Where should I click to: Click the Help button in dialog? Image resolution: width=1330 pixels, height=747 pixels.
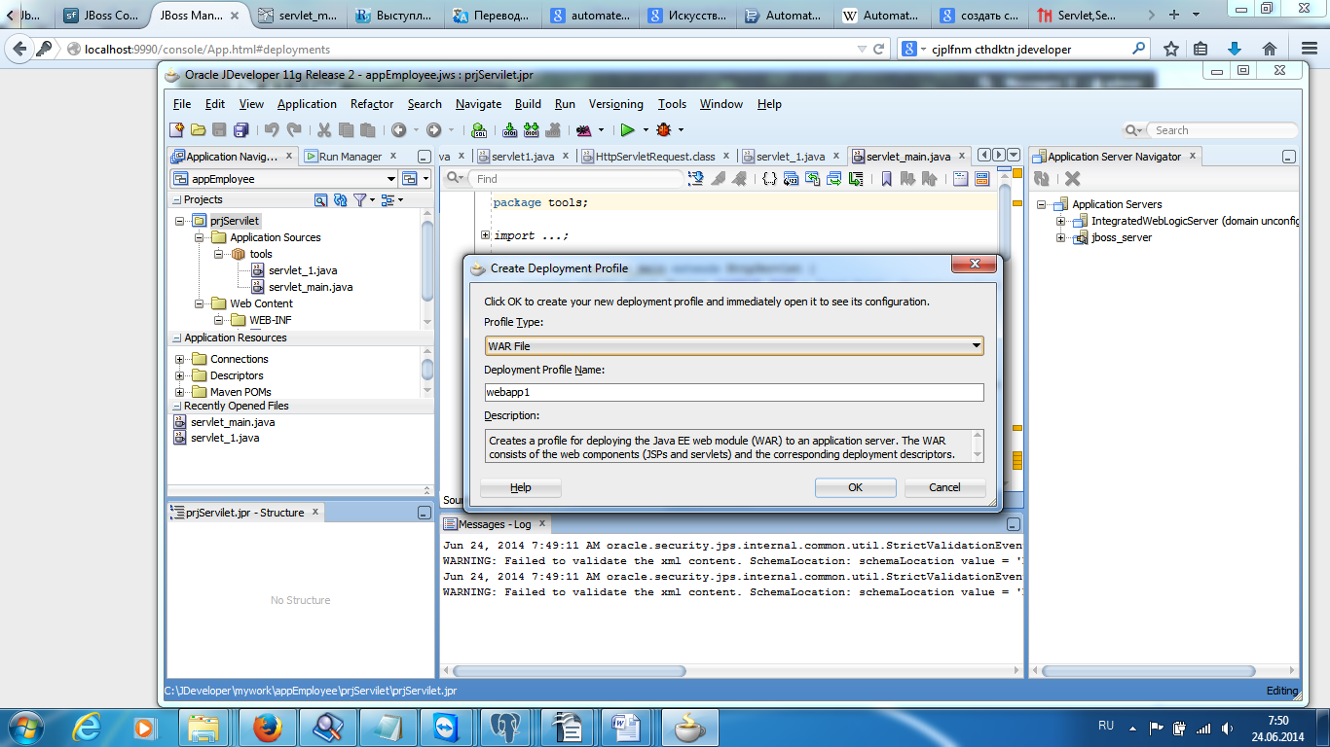tap(521, 487)
